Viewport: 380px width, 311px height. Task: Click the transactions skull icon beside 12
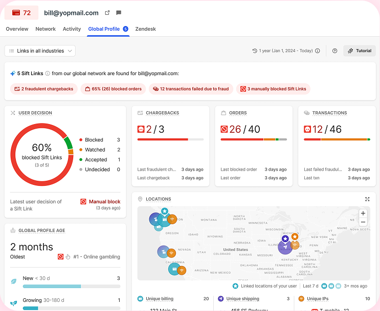coord(307,129)
